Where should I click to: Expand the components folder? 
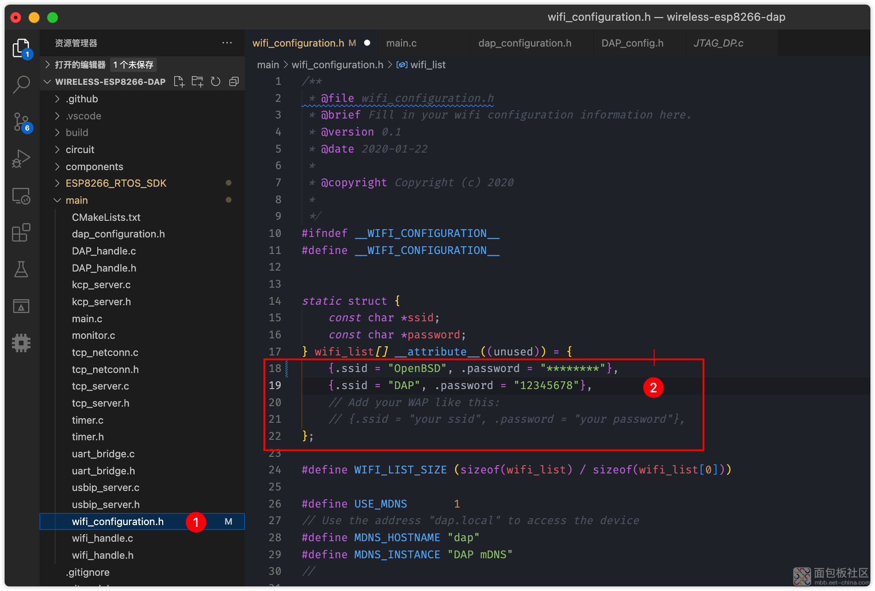[x=57, y=166]
